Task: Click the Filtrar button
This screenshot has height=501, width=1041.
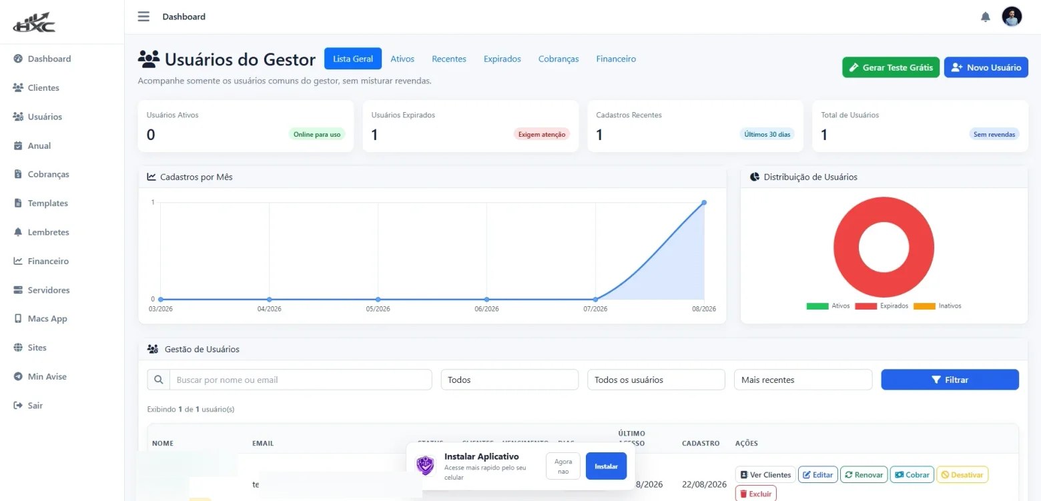Action: pyautogui.click(x=950, y=380)
